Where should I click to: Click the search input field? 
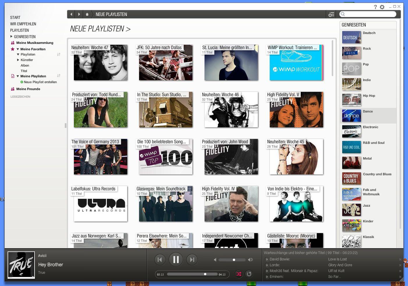point(368,14)
